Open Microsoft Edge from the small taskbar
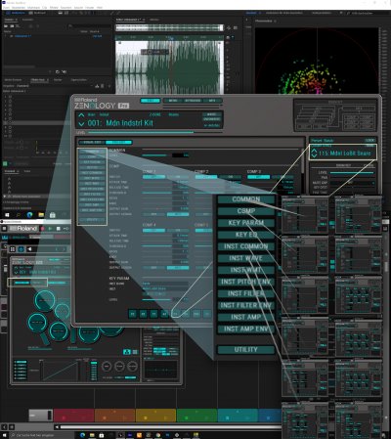Screen dimensions: 391x439 pyautogui.click(x=29, y=215)
